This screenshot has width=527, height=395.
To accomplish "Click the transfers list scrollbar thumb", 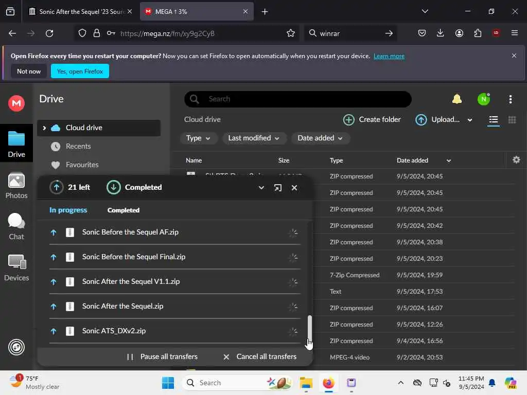I will (309, 329).
